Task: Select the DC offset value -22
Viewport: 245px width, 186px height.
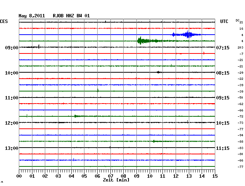Action: [x=240, y=79]
